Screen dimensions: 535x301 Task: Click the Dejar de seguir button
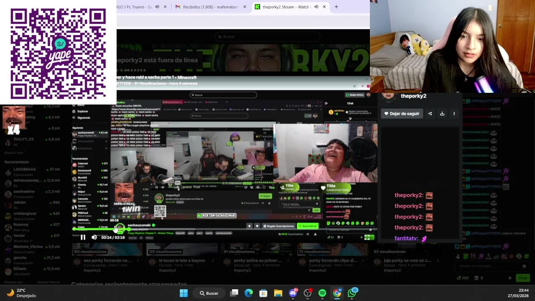[x=402, y=114]
